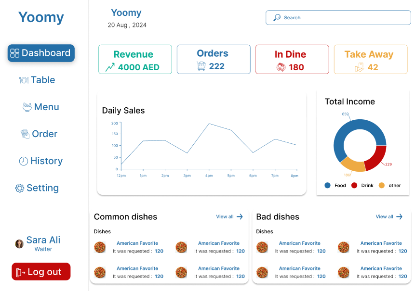Click the Orders shopping cart icon
This screenshot has height=291, width=415.
tap(201, 66)
